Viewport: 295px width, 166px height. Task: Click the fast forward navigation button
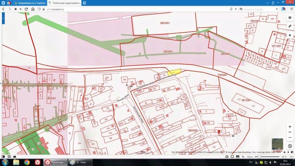(20, 9)
